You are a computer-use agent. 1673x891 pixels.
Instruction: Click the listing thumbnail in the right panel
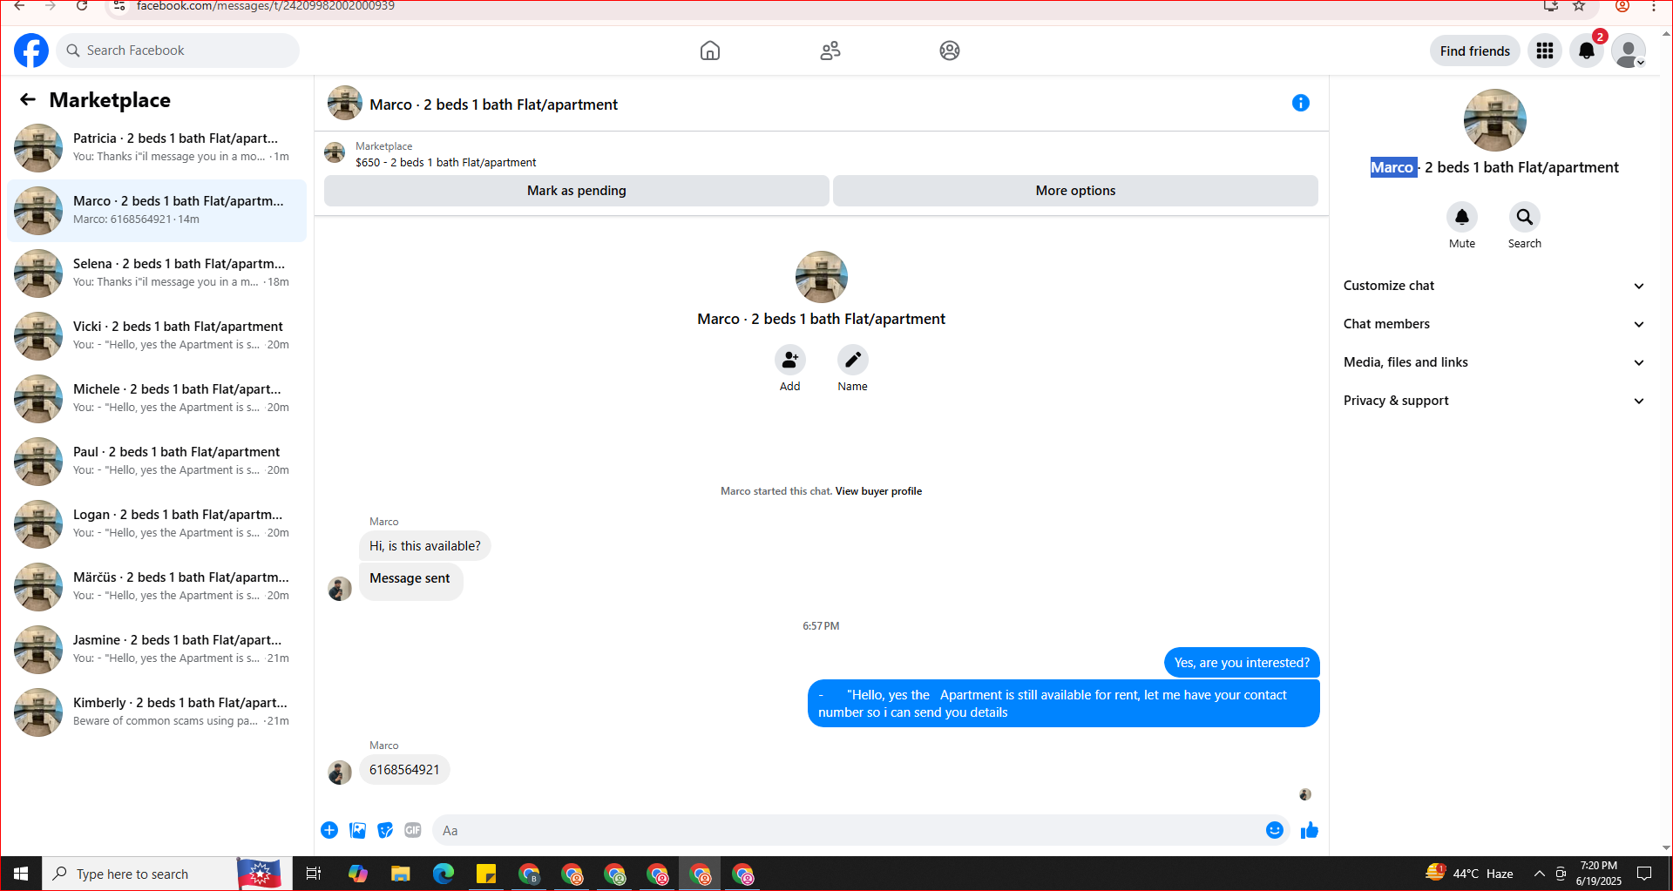point(1495,120)
